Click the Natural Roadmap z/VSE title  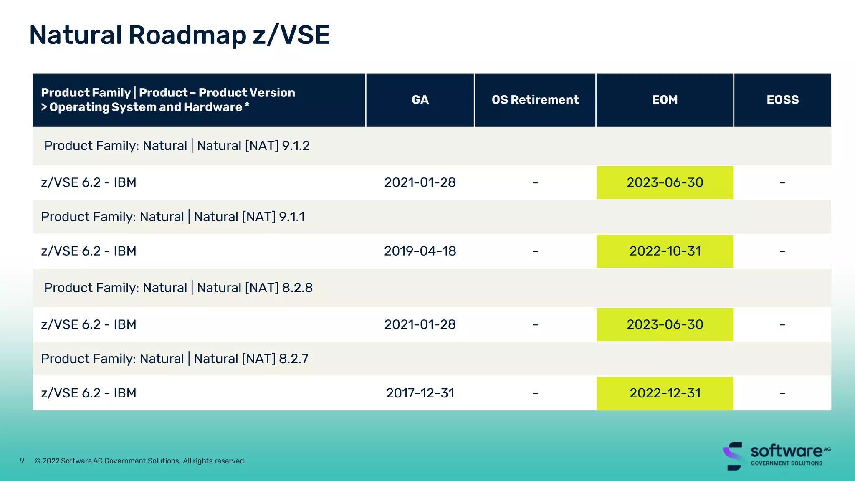coord(180,35)
